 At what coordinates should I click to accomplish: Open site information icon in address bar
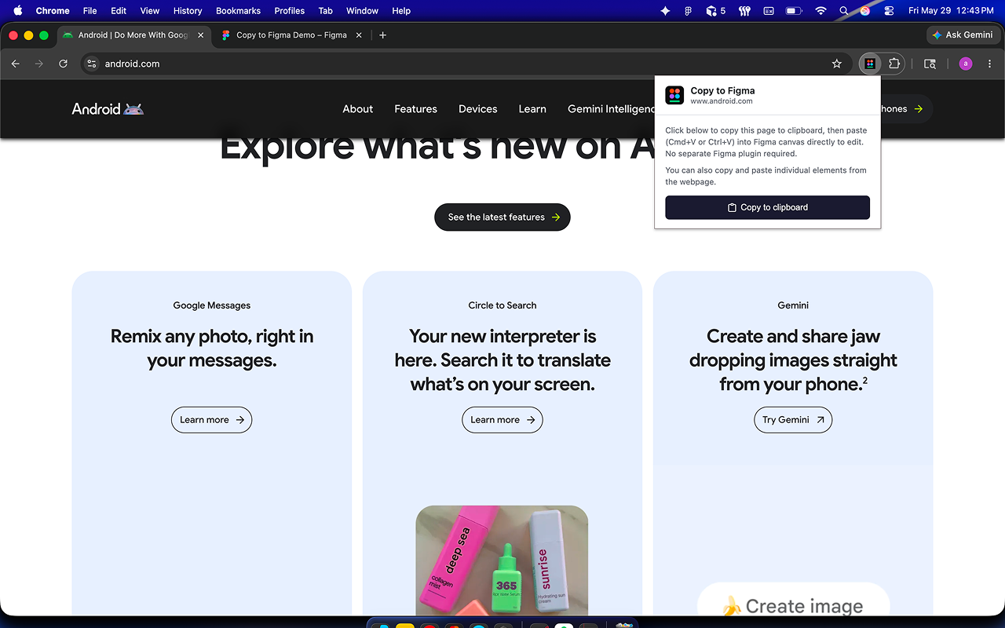pyautogui.click(x=92, y=64)
